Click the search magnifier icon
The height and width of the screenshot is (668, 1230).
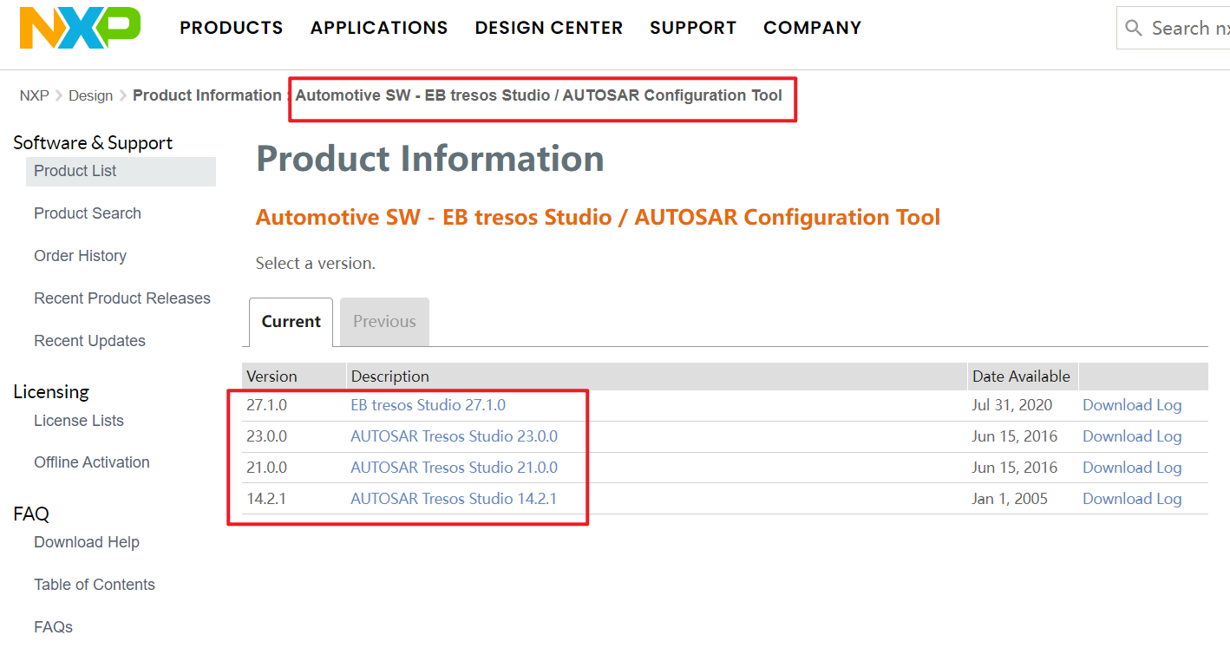(1134, 27)
